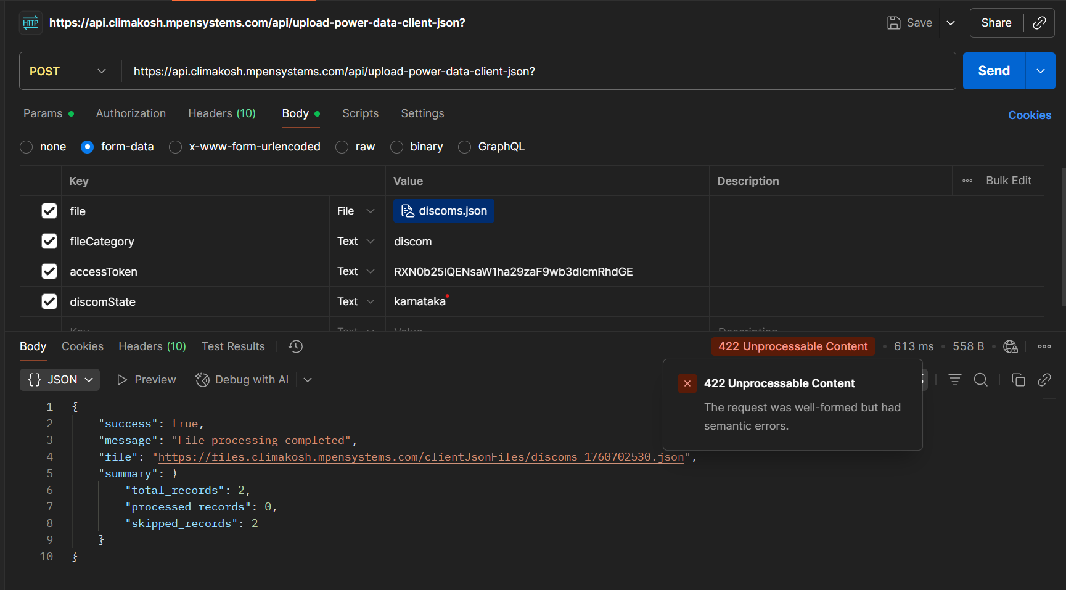Copy response body with the copy icon

click(x=1018, y=380)
